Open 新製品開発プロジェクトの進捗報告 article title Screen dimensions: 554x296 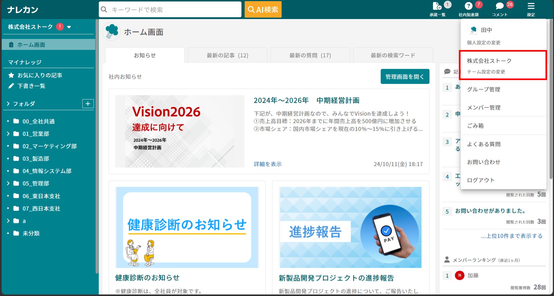[336, 278]
